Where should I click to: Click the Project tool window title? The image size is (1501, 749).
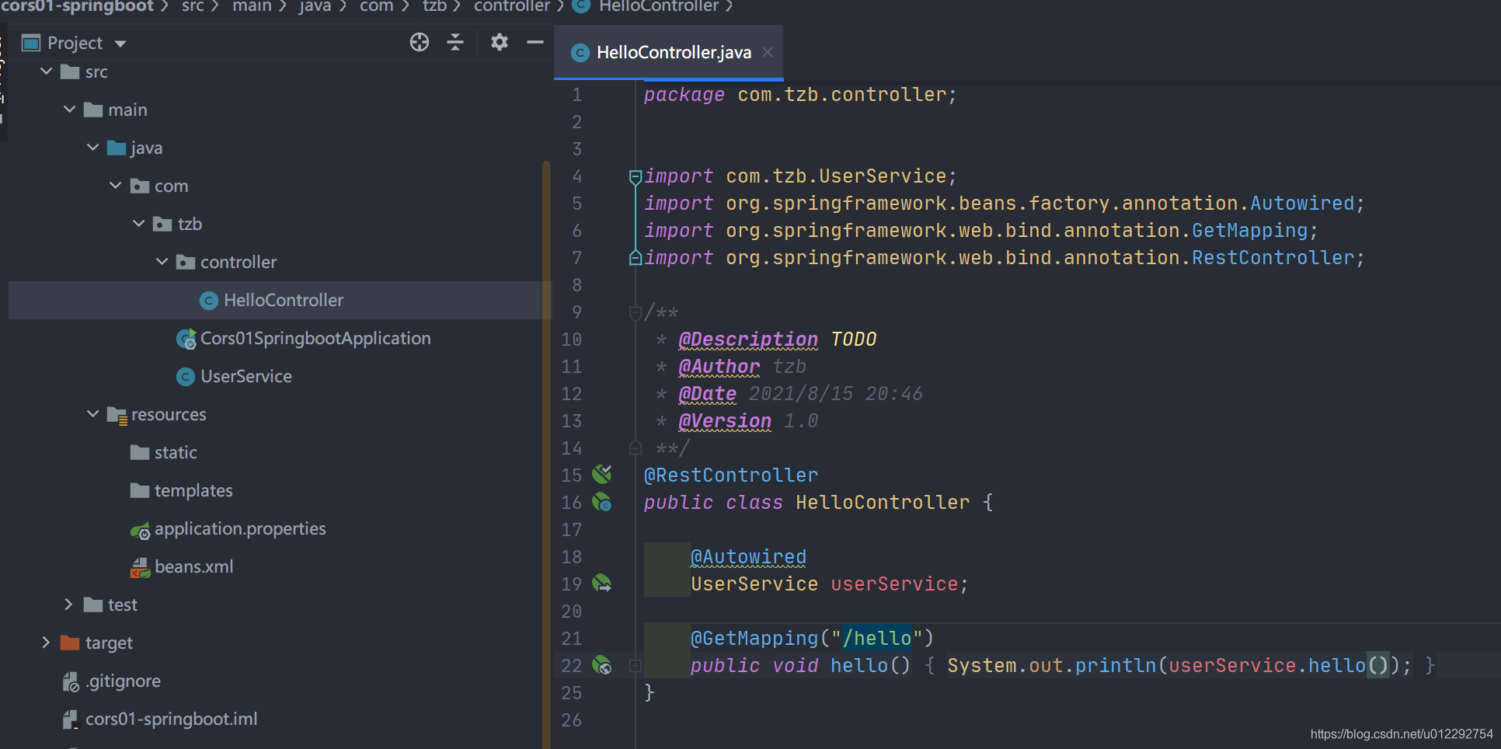pos(75,43)
